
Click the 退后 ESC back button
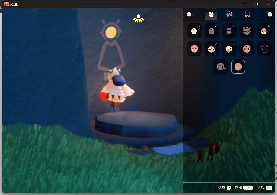265,188
